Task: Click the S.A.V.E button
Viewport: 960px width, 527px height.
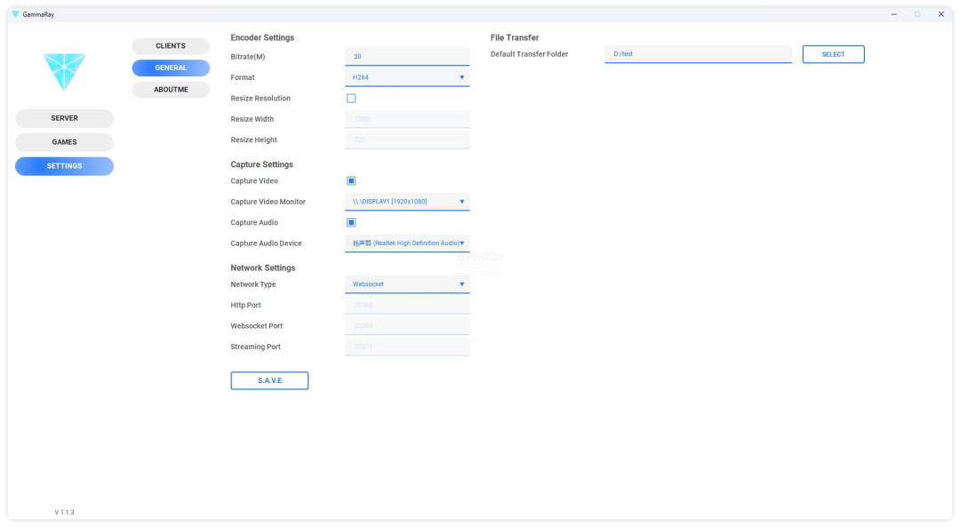Action: point(269,380)
